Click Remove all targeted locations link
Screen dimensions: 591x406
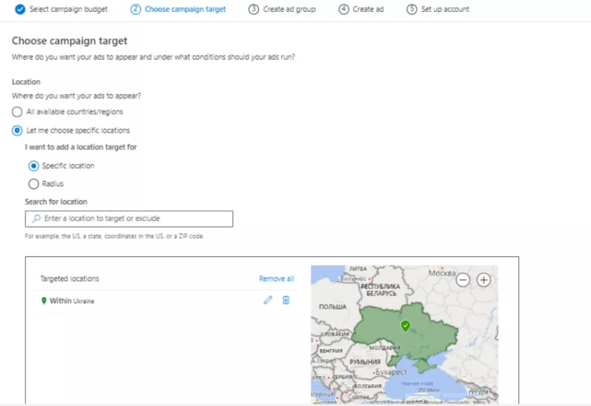(276, 279)
